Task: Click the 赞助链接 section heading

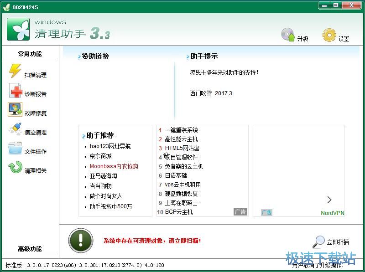Action: (x=95, y=56)
